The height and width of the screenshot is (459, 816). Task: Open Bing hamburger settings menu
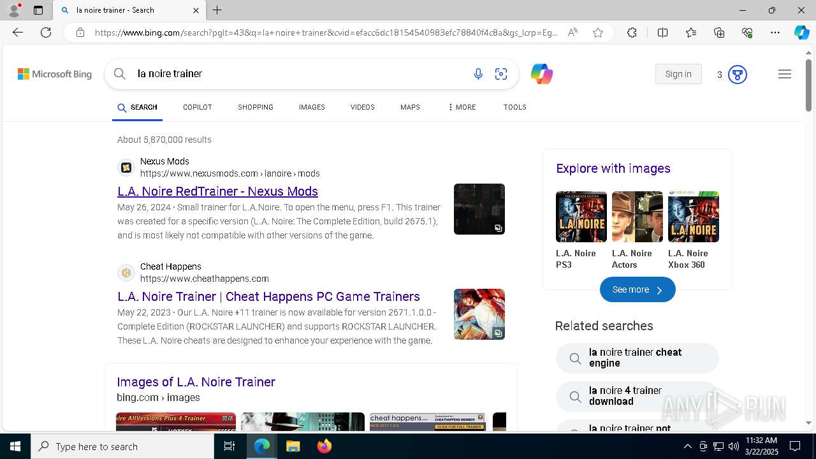pyautogui.click(x=785, y=74)
